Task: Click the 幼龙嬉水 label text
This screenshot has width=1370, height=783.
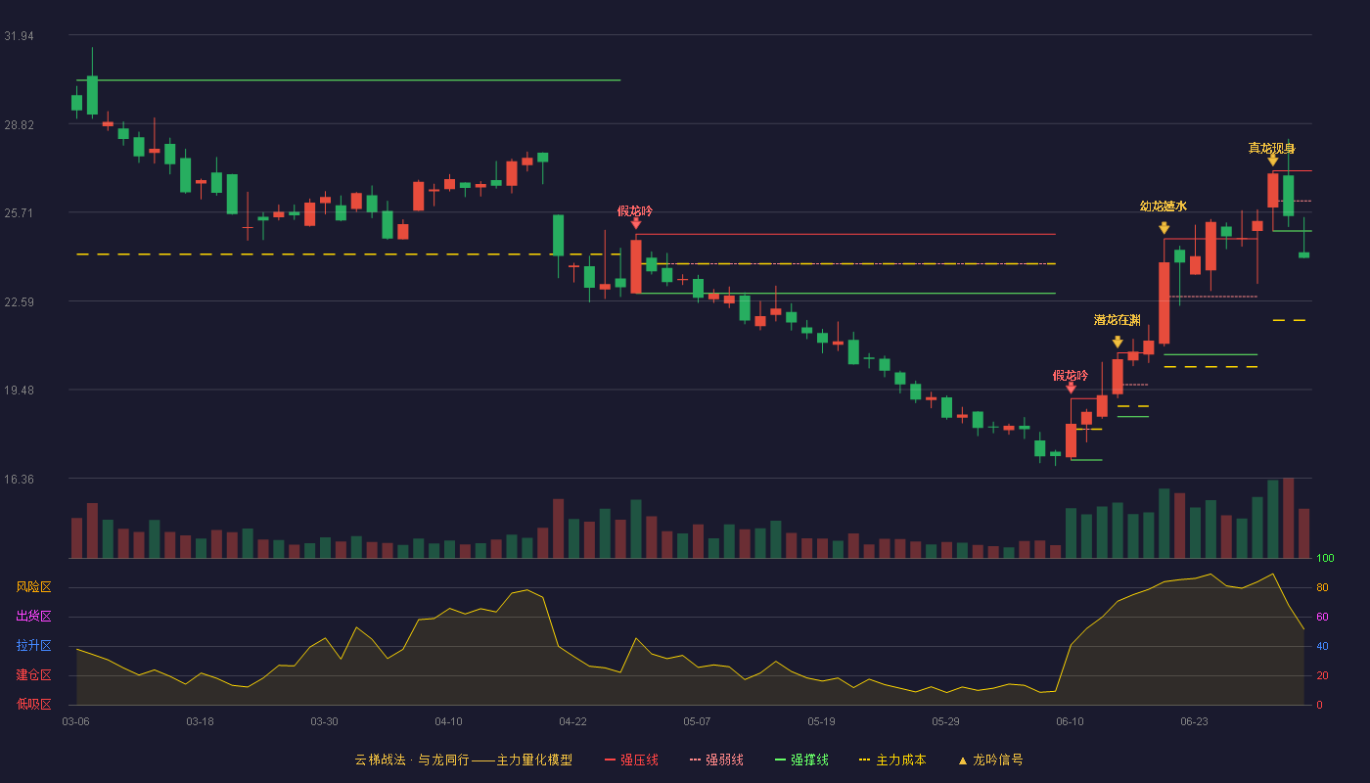Action: point(1164,206)
